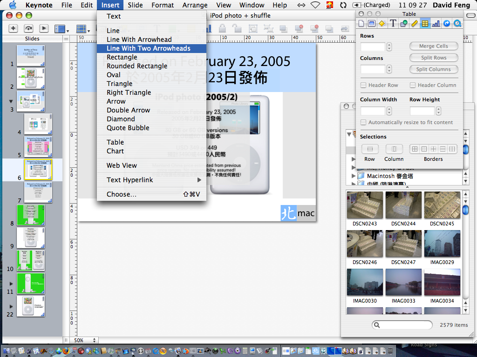Open the Table inspector grid icon
This screenshot has height=357, width=477.
tap(425, 23)
